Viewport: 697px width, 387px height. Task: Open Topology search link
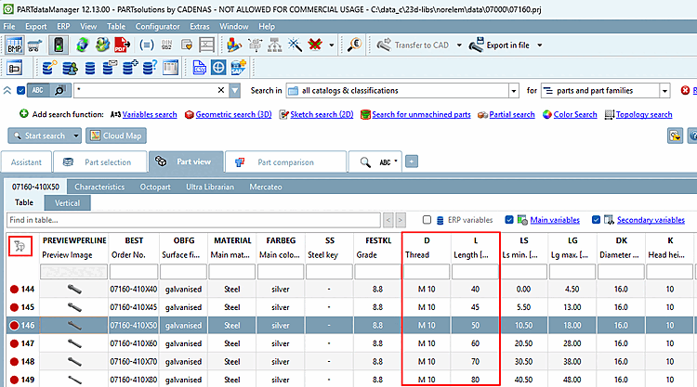(x=644, y=114)
